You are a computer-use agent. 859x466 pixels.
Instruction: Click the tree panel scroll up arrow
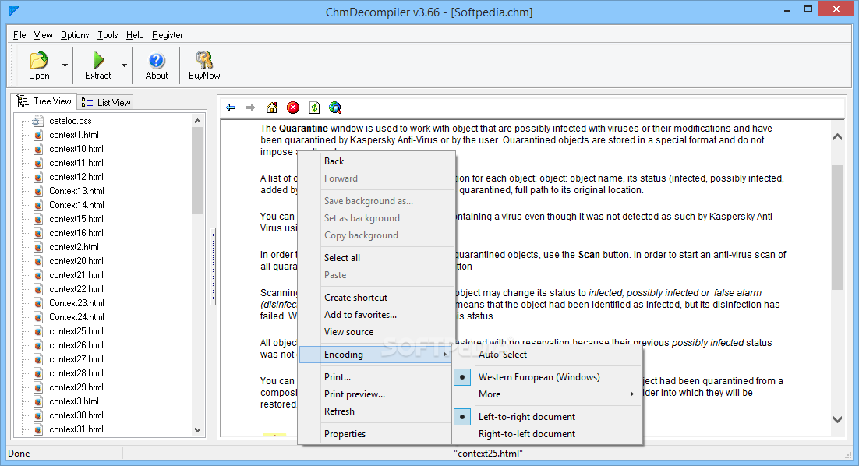[198, 121]
